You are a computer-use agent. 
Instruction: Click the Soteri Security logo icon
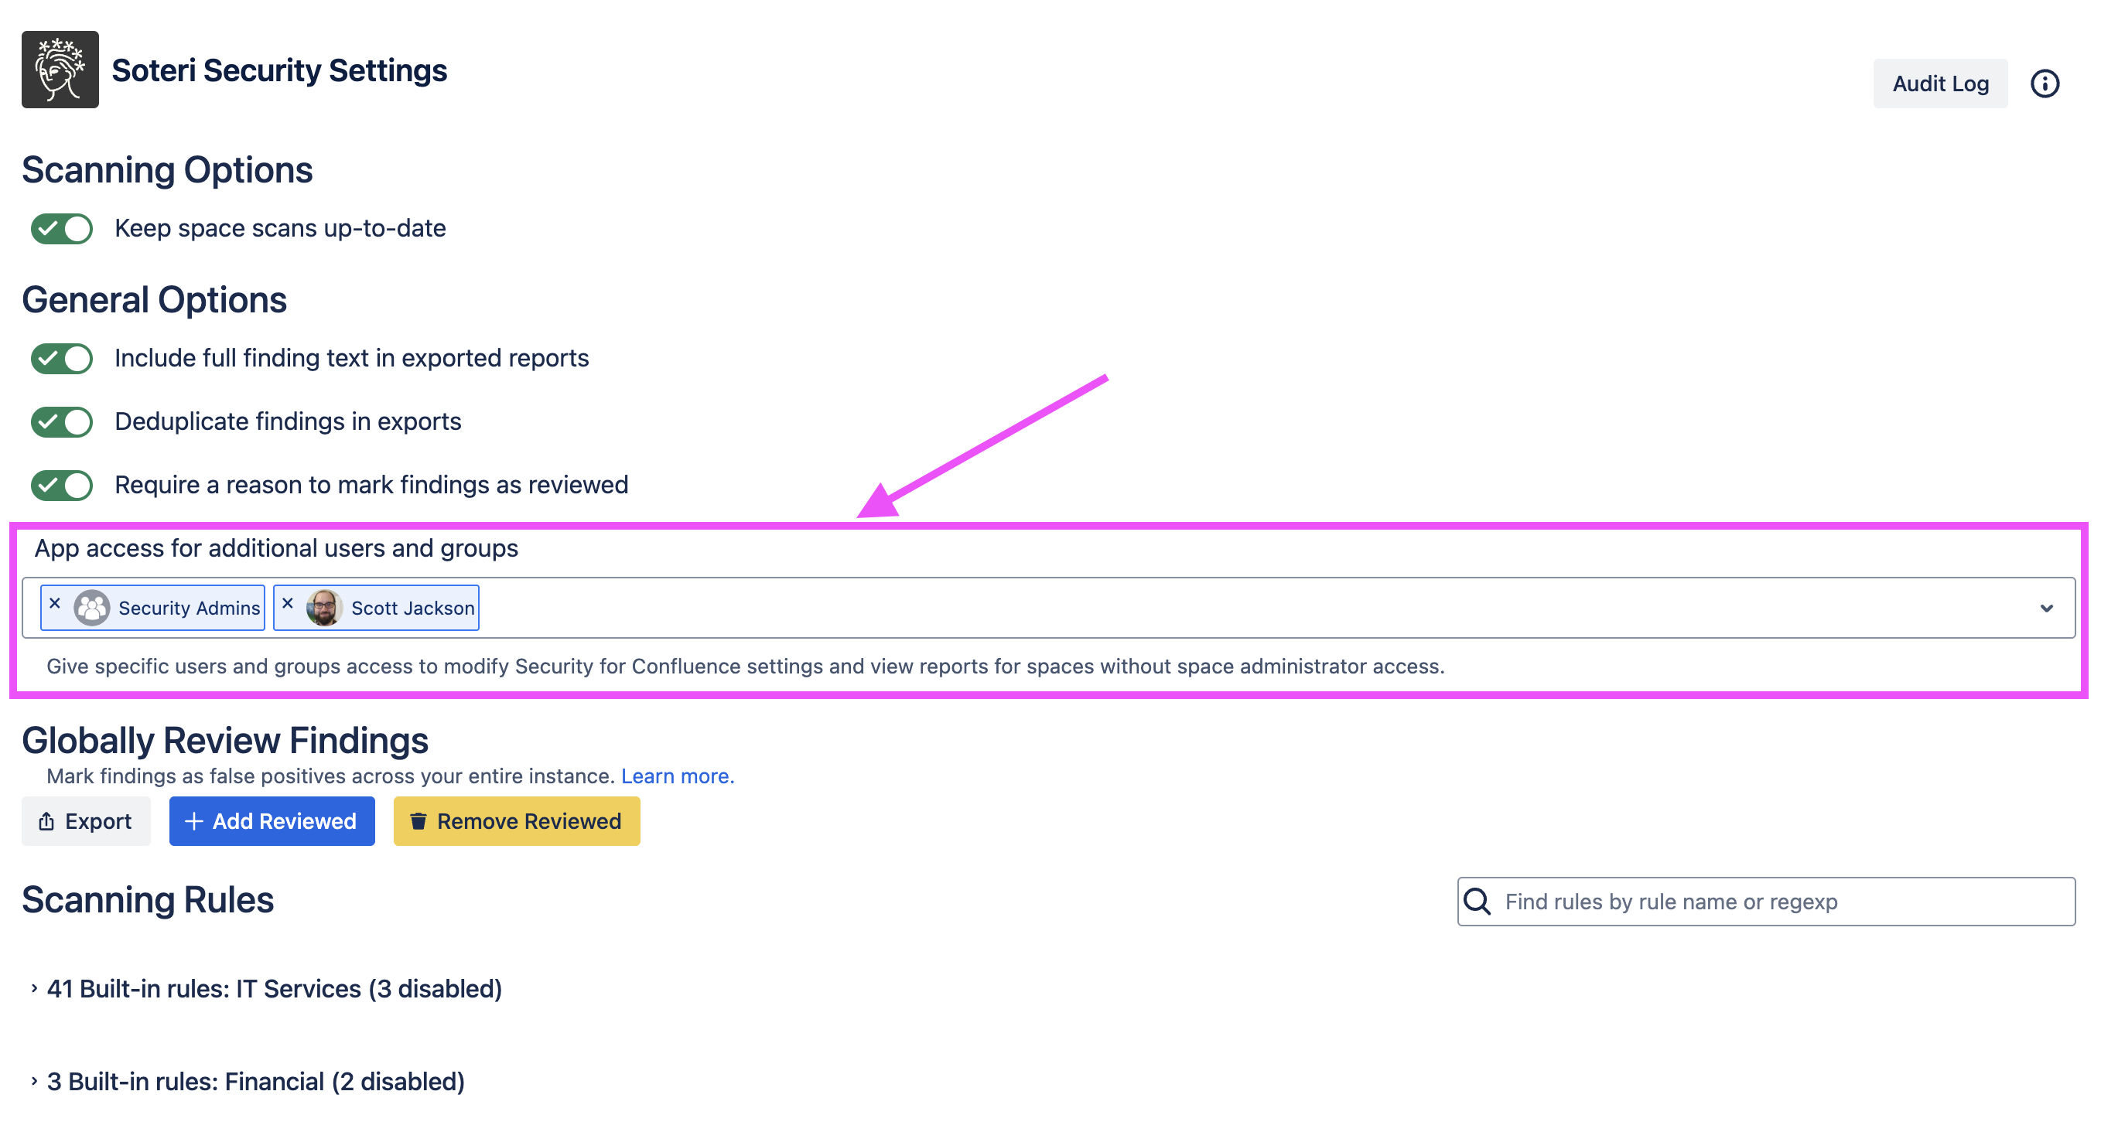(x=60, y=70)
